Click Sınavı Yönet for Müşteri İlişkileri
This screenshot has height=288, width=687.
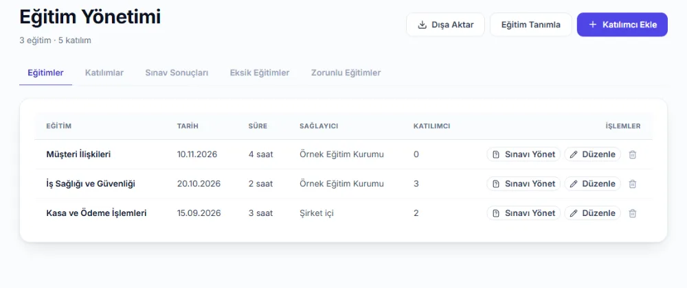pyautogui.click(x=523, y=154)
